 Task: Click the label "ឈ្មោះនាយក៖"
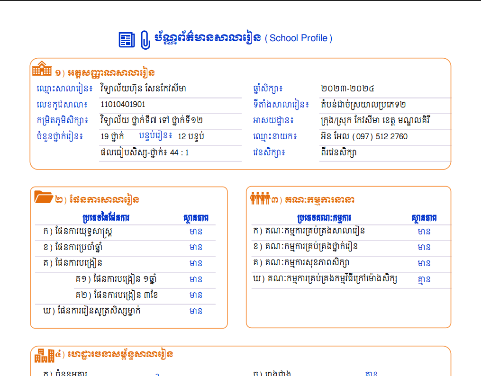pos(275,136)
